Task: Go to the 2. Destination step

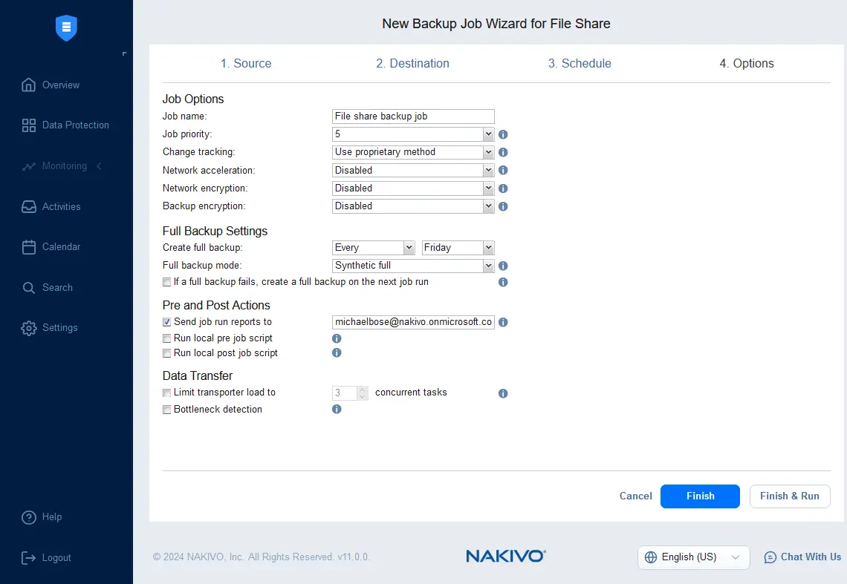Action: click(412, 63)
